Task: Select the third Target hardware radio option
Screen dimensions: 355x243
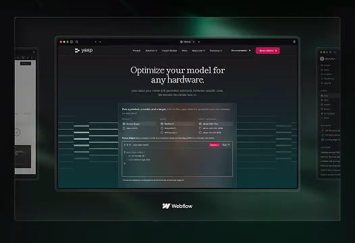Action: [x=200, y=132]
